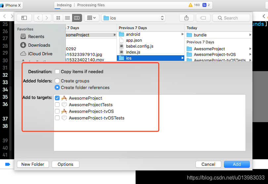
Task: Go back in the file browser
Action: pos(38,18)
